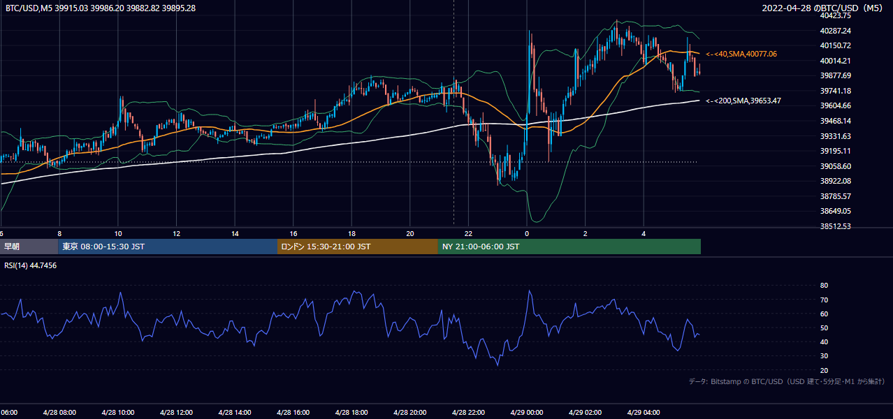The height and width of the screenshot is (419, 893).
Task: Click the Bitstamp data source note
Action: pyautogui.click(x=787, y=381)
